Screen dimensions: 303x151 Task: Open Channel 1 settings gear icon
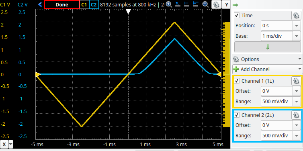[296, 81]
